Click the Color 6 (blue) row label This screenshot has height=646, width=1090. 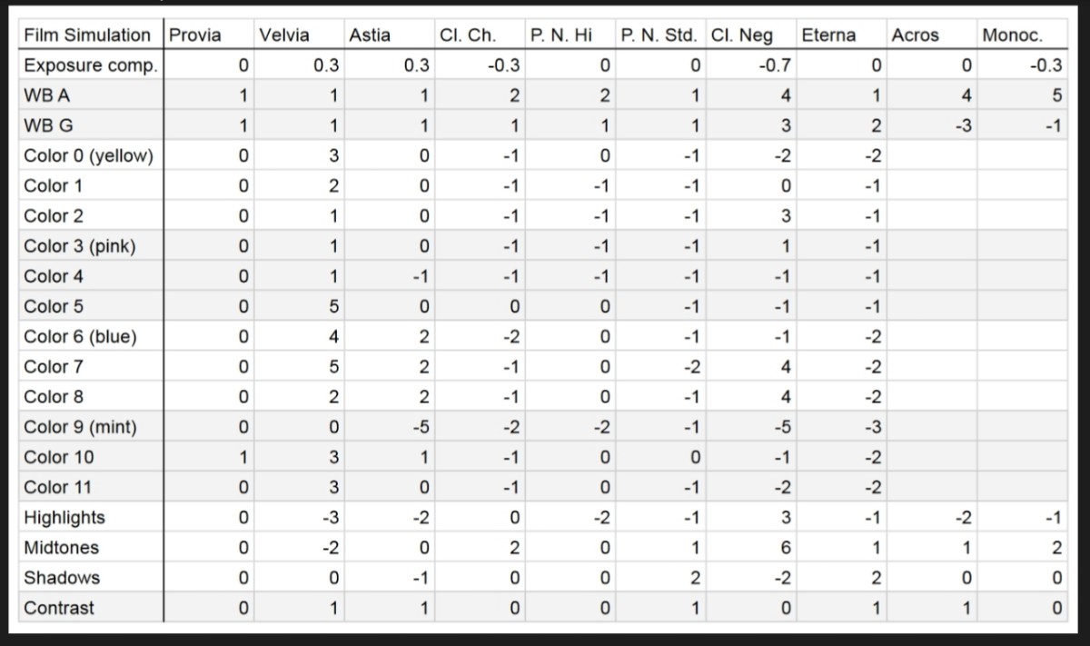coord(81,336)
